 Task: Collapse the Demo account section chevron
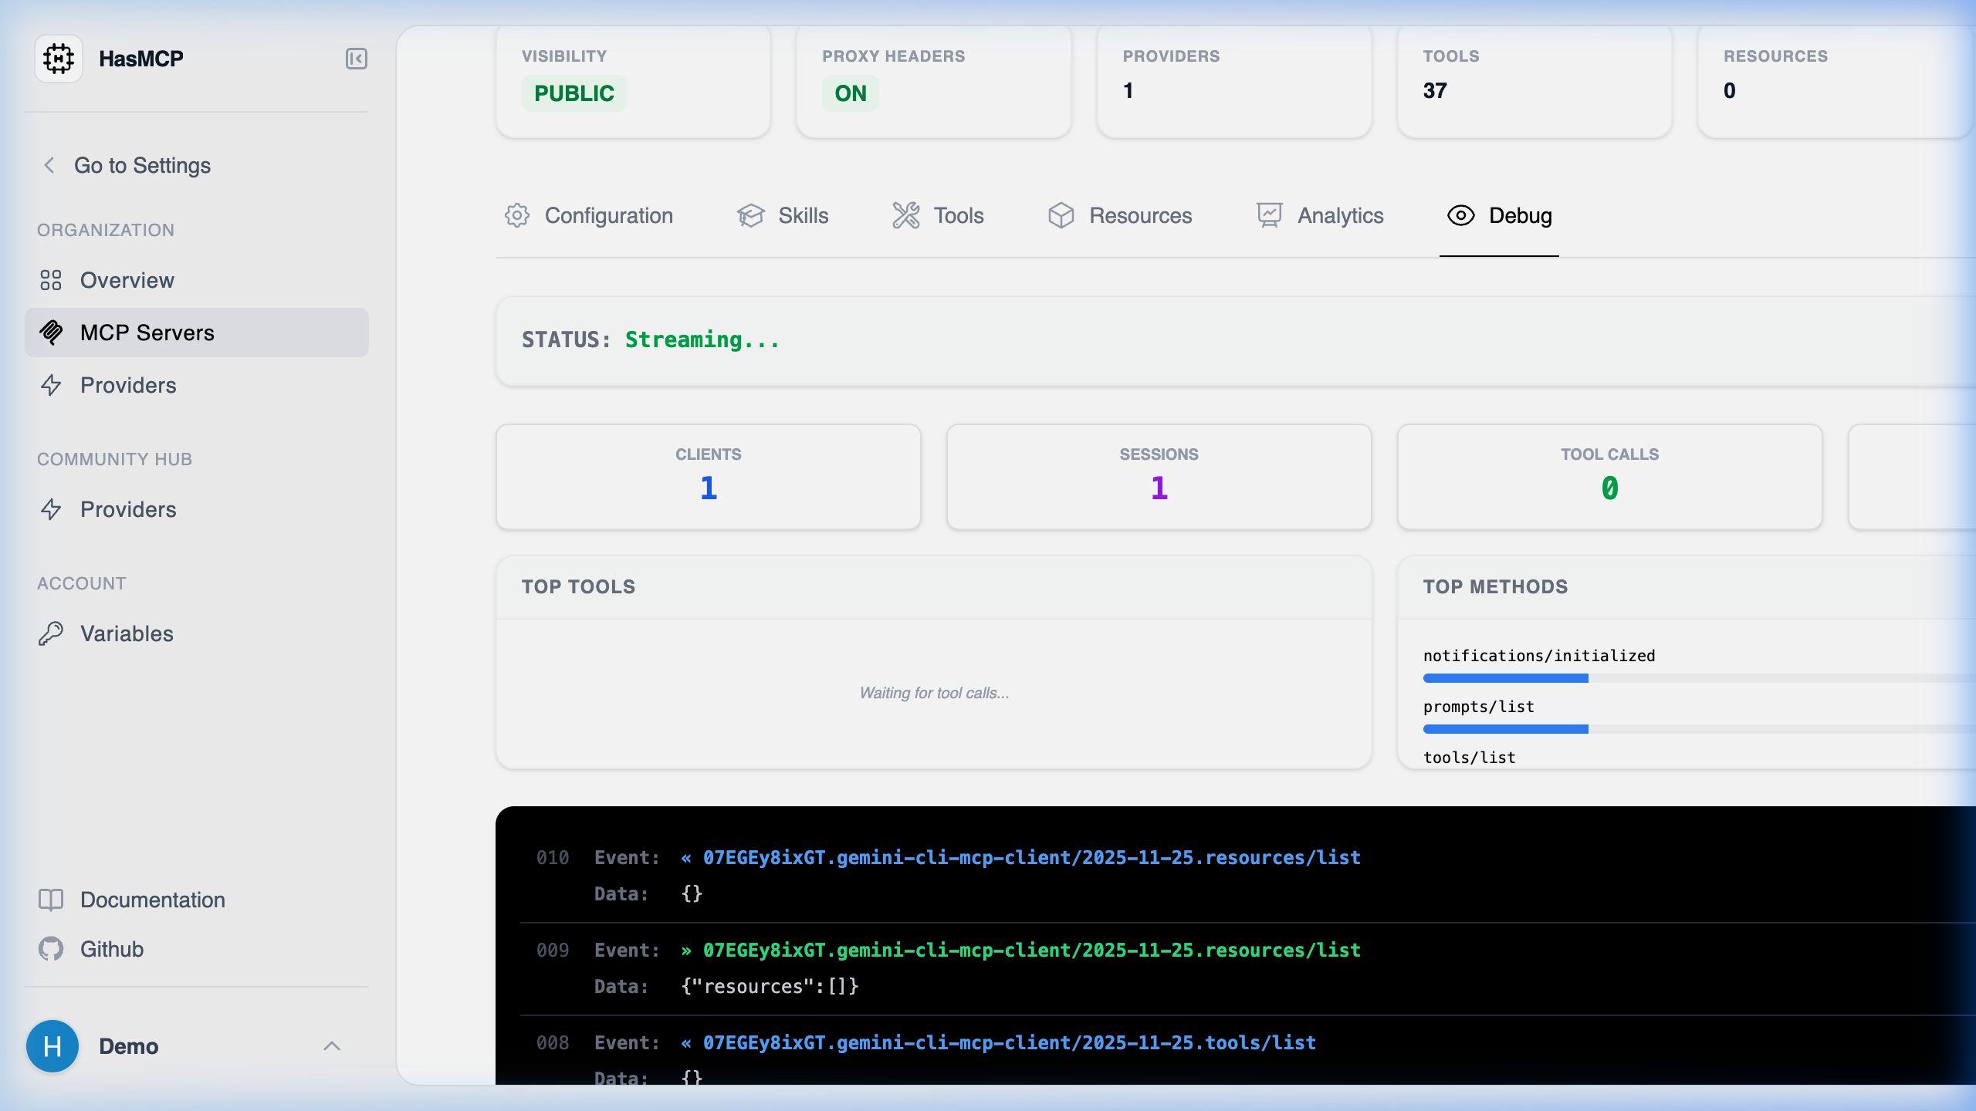[332, 1046]
